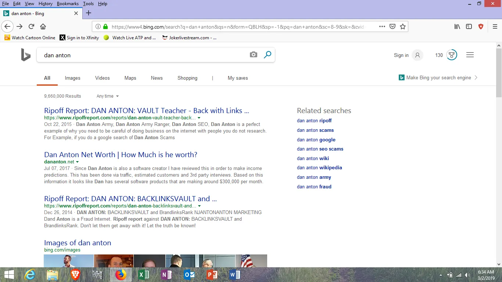This screenshot has height=282, width=502.
Task: View site info icon in address bar
Action: coord(98,26)
